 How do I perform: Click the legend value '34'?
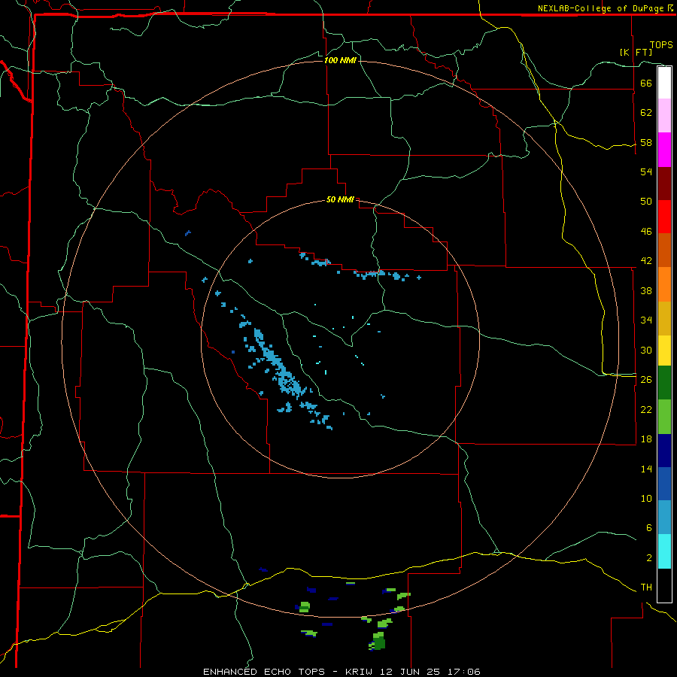pos(646,320)
